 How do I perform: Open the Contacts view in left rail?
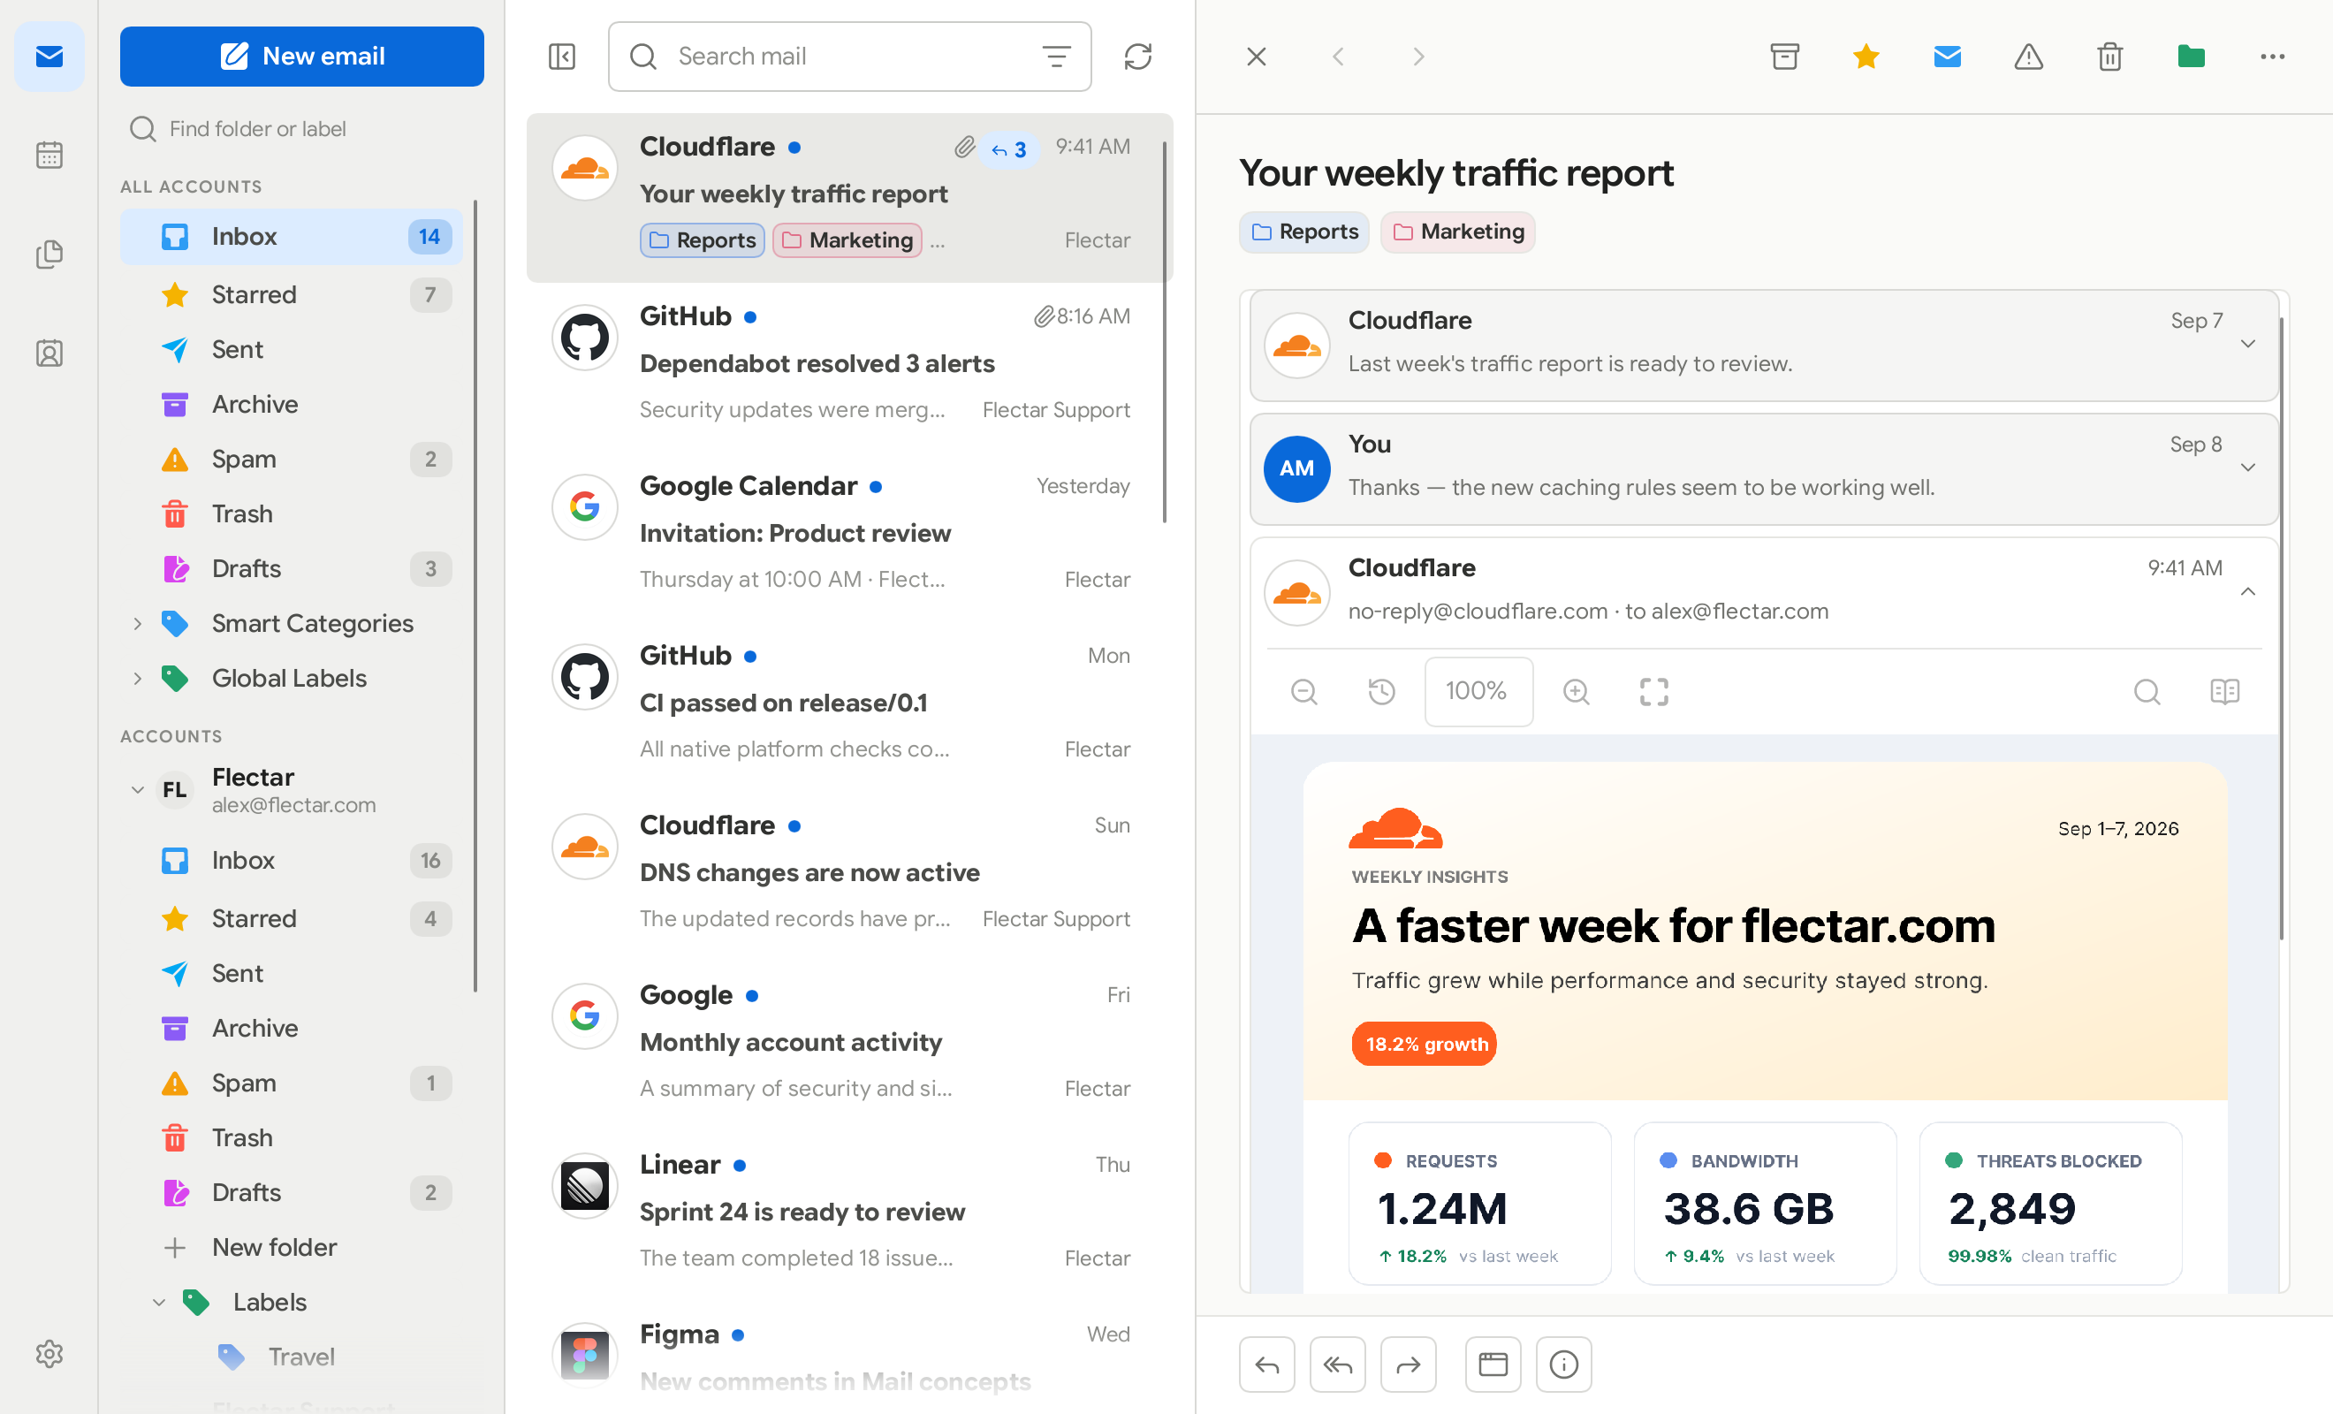tap(49, 353)
